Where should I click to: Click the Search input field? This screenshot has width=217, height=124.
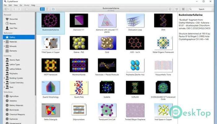[201, 9]
